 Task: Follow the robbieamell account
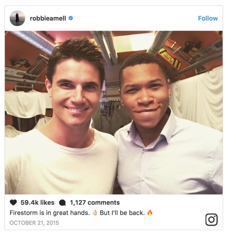[x=208, y=18]
